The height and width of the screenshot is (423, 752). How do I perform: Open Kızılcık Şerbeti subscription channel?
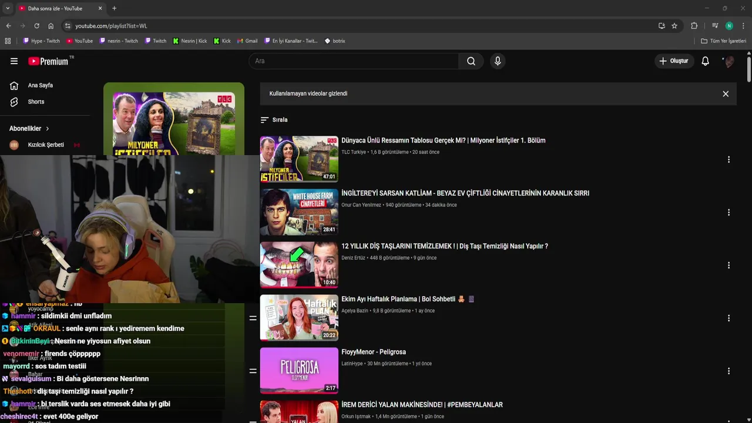click(x=46, y=145)
